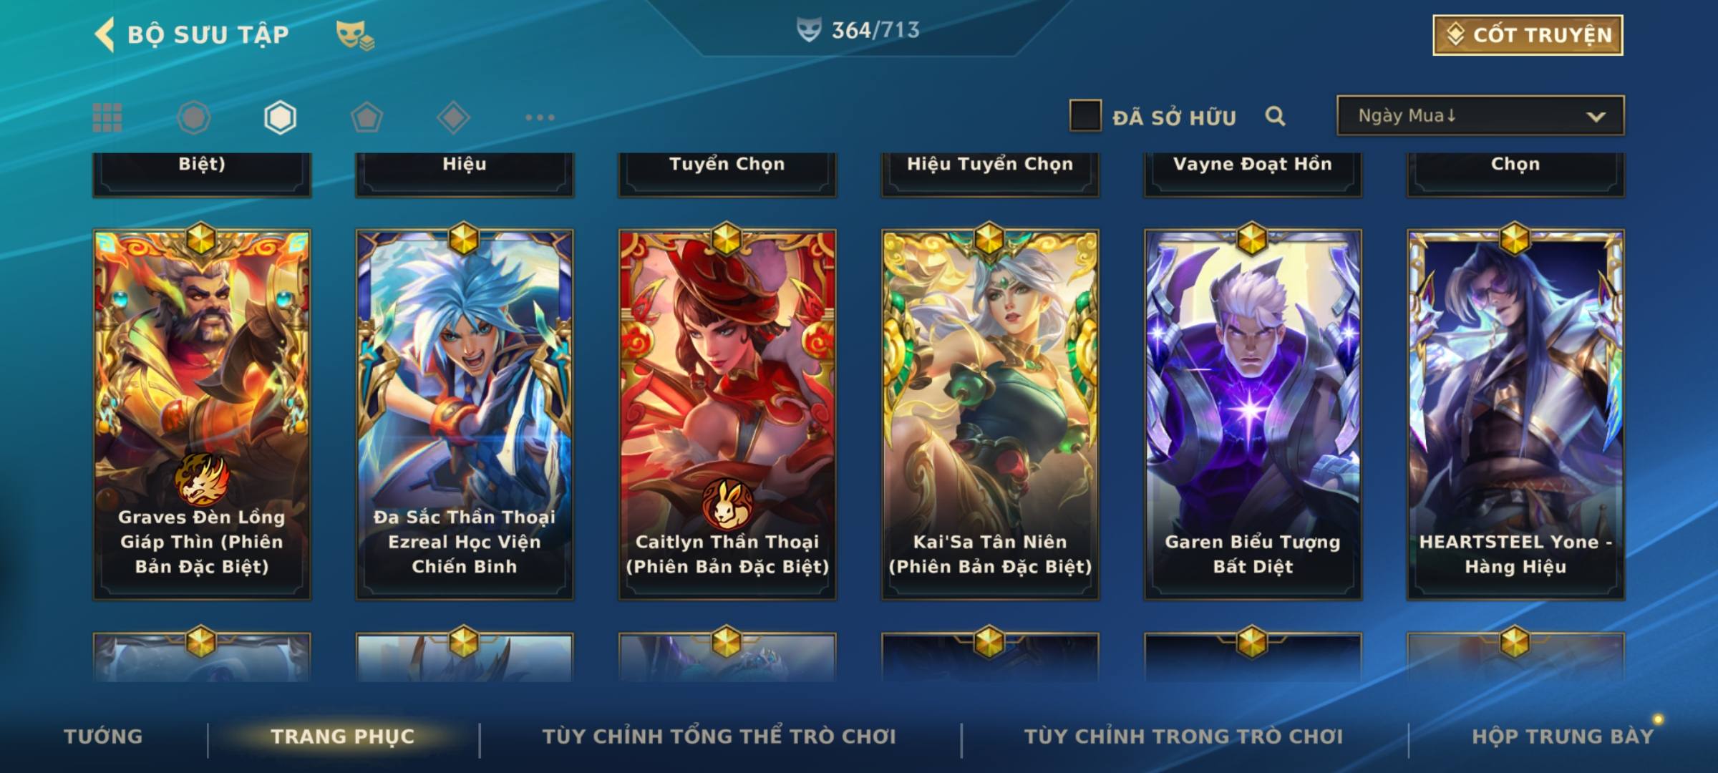1718x773 pixels.
Task: Open the Graves Đèn Lồng Giáp Thìn skin card
Action: pyautogui.click(x=202, y=414)
